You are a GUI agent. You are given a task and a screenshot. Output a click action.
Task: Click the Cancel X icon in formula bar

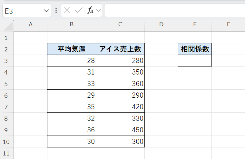click(67, 11)
